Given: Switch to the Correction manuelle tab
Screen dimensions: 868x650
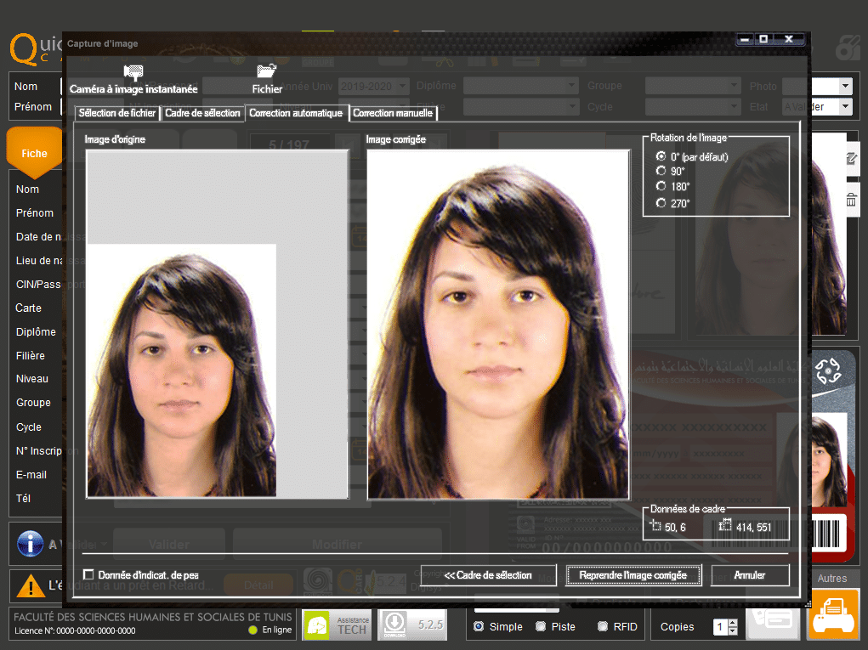Looking at the screenshot, I should coord(393,113).
